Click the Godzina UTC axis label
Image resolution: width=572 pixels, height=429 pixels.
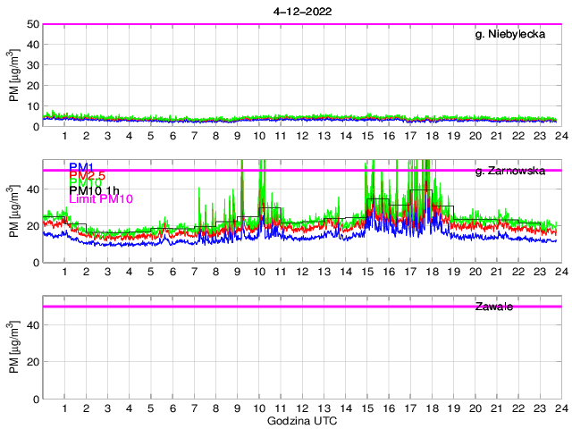301,420
